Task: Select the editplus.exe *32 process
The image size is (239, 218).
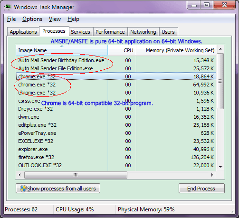Action: point(116,125)
